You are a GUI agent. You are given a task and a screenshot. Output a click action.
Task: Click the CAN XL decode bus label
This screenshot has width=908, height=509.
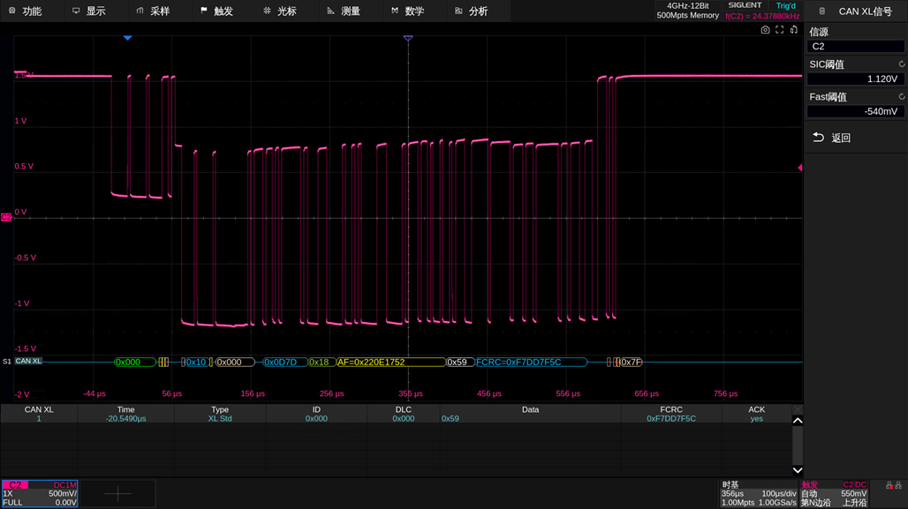28,361
